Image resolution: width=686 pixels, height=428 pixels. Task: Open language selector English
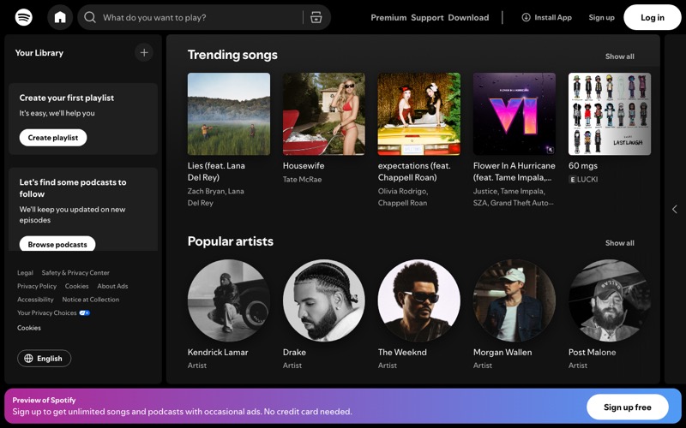45,359
